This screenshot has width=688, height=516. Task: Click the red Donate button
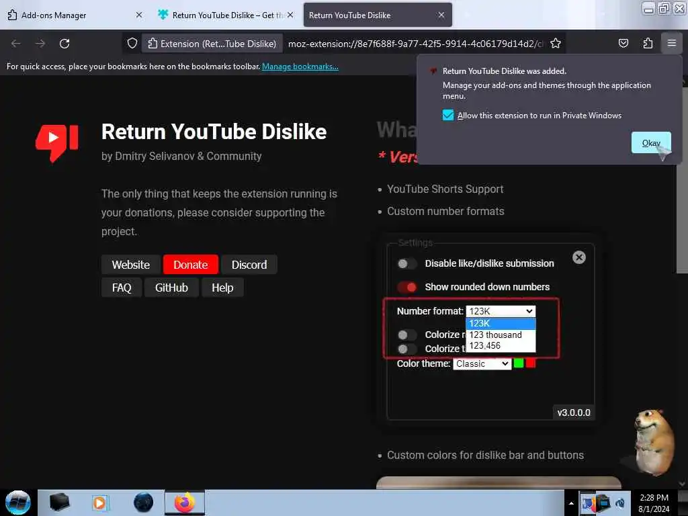point(190,265)
